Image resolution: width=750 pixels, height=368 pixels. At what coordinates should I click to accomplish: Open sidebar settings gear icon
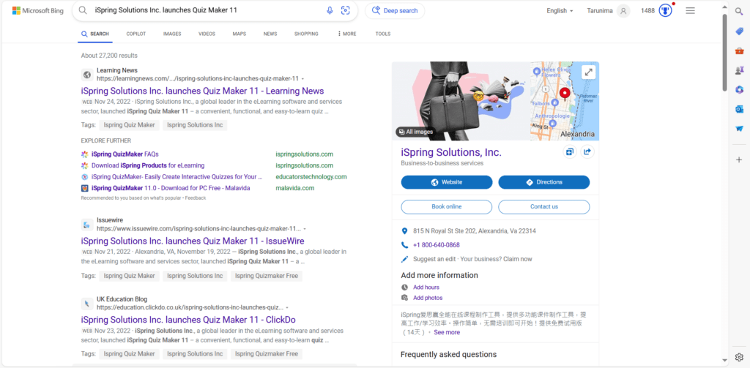click(740, 357)
